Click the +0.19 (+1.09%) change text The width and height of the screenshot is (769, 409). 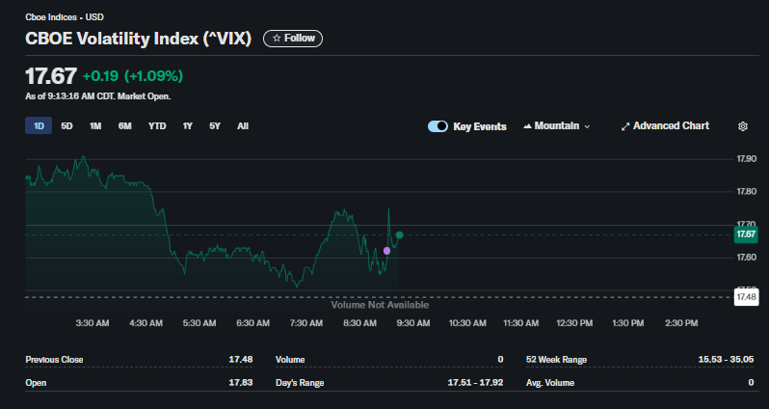[133, 76]
